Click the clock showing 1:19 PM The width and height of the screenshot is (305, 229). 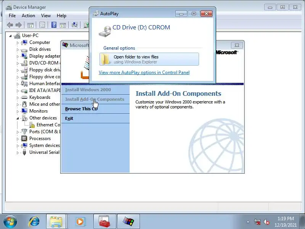[x=286, y=219]
